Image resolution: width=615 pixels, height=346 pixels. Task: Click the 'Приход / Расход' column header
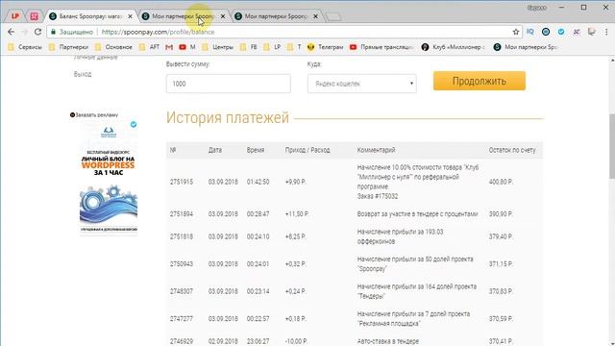pos(307,150)
